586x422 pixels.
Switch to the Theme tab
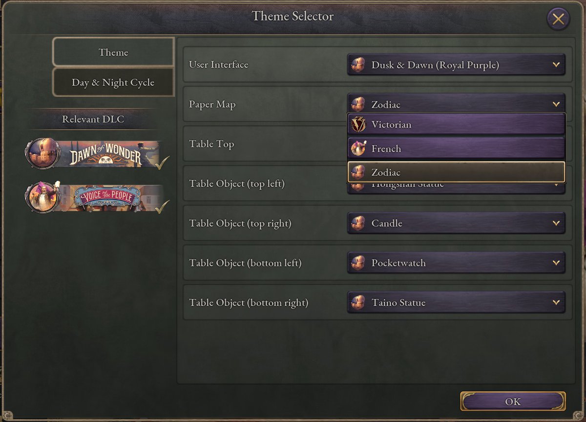pyautogui.click(x=113, y=52)
